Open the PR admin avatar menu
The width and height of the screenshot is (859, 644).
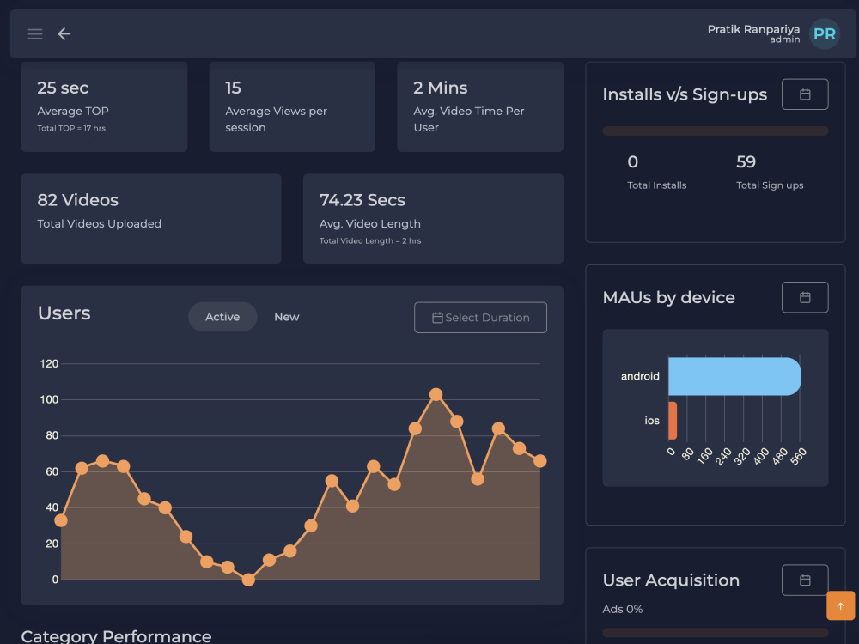pyautogui.click(x=824, y=33)
